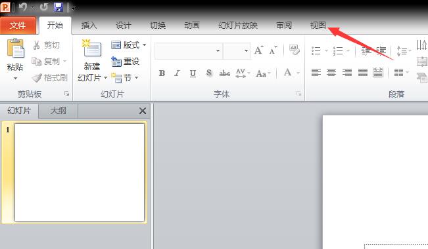The image size is (428, 249).
Task: Save the presentation with the floppy disk icon
Action: coord(59,7)
